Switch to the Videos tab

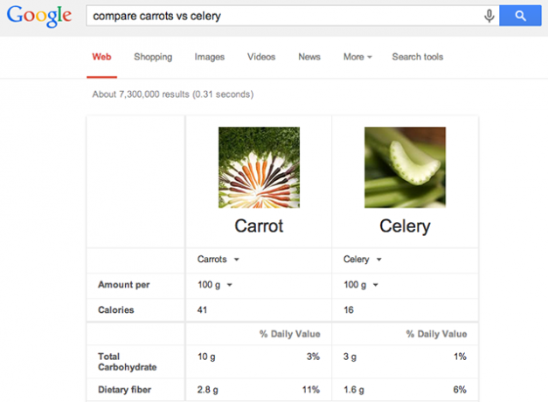coord(261,57)
